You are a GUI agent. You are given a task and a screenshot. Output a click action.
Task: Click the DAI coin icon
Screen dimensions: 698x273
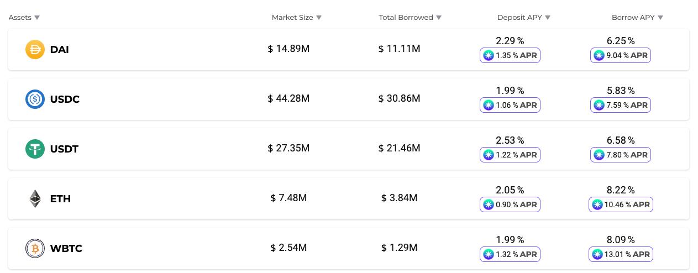coord(35,50)
